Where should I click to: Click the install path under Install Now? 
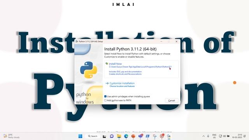140,67
